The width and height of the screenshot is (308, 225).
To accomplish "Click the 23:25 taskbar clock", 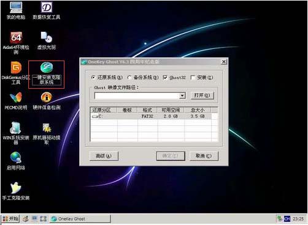I will pos(298,219).
